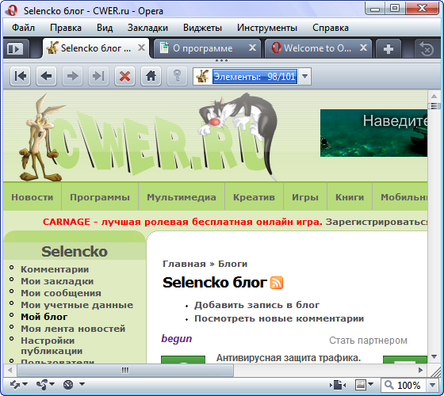Open the Opera Link dropdown arrow
This screenshot has height=396, width=444.
[x=25, y=384]
